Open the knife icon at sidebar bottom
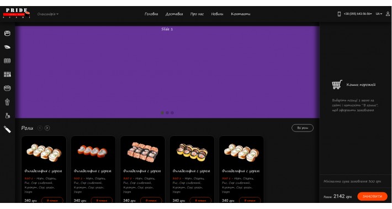The width and height of the screenshot is (392, 209). [x=7, y=129]
